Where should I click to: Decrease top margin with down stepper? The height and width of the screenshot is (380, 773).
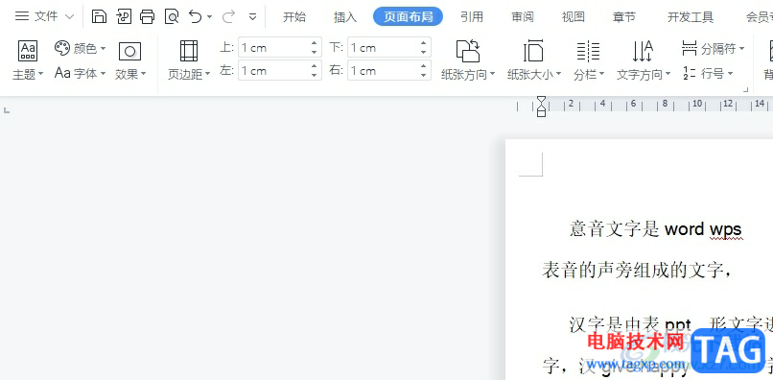tap(314, 53)
